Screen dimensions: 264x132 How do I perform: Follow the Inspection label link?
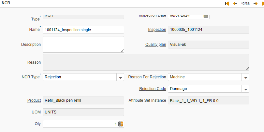[x=157, y=30]
